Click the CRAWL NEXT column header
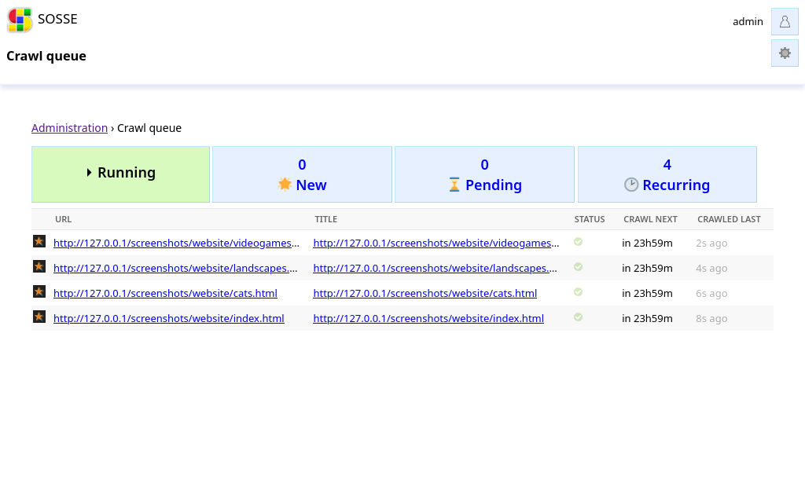The width and height of the screenshot is (805, 498). click(650, 219)
